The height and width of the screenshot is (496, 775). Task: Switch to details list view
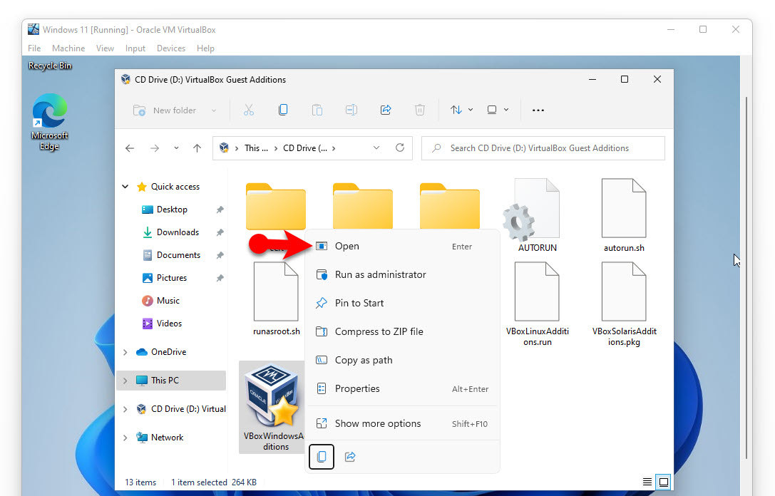(647, 482)
